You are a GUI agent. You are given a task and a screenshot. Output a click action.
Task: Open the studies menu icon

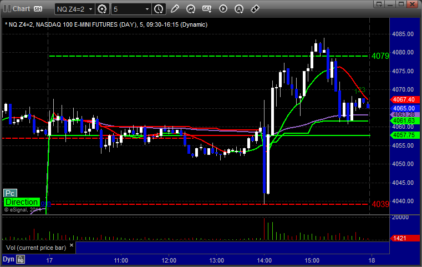tap(191, 9)
